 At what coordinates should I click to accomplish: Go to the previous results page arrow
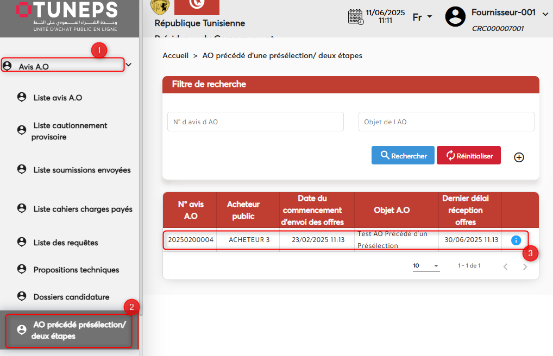click(505, 266)
